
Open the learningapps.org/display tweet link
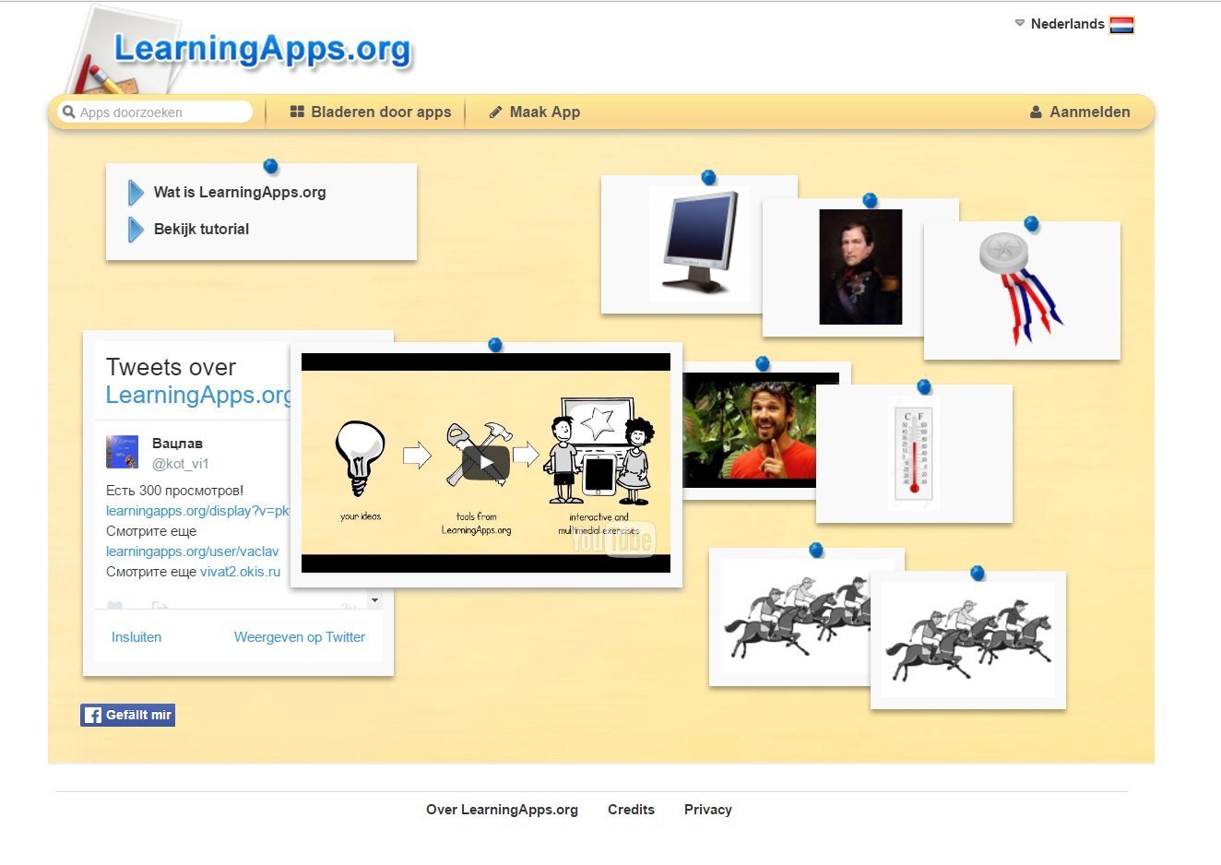pos(198,511)
